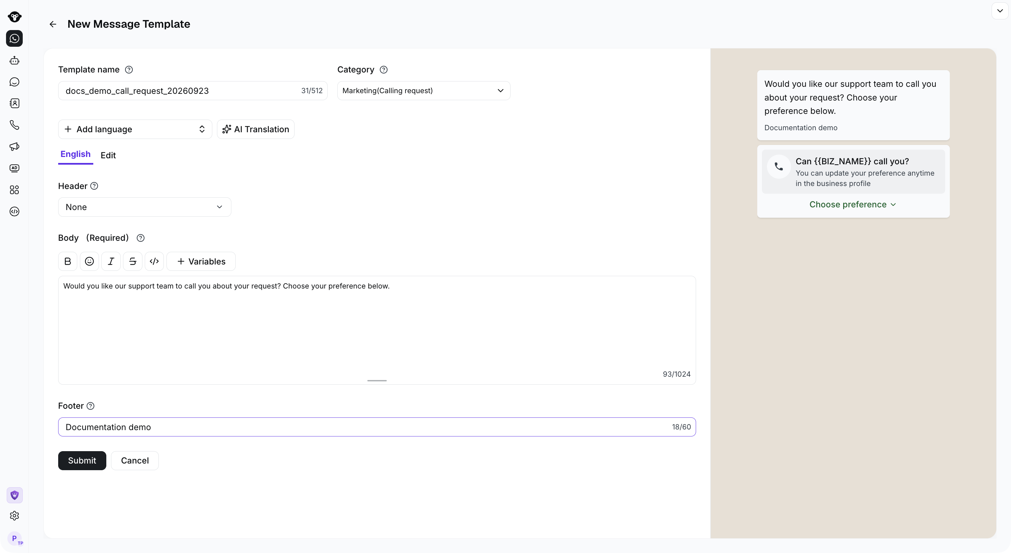
Task: Switch to the Edit tab
Action: [x=108, y=156]
